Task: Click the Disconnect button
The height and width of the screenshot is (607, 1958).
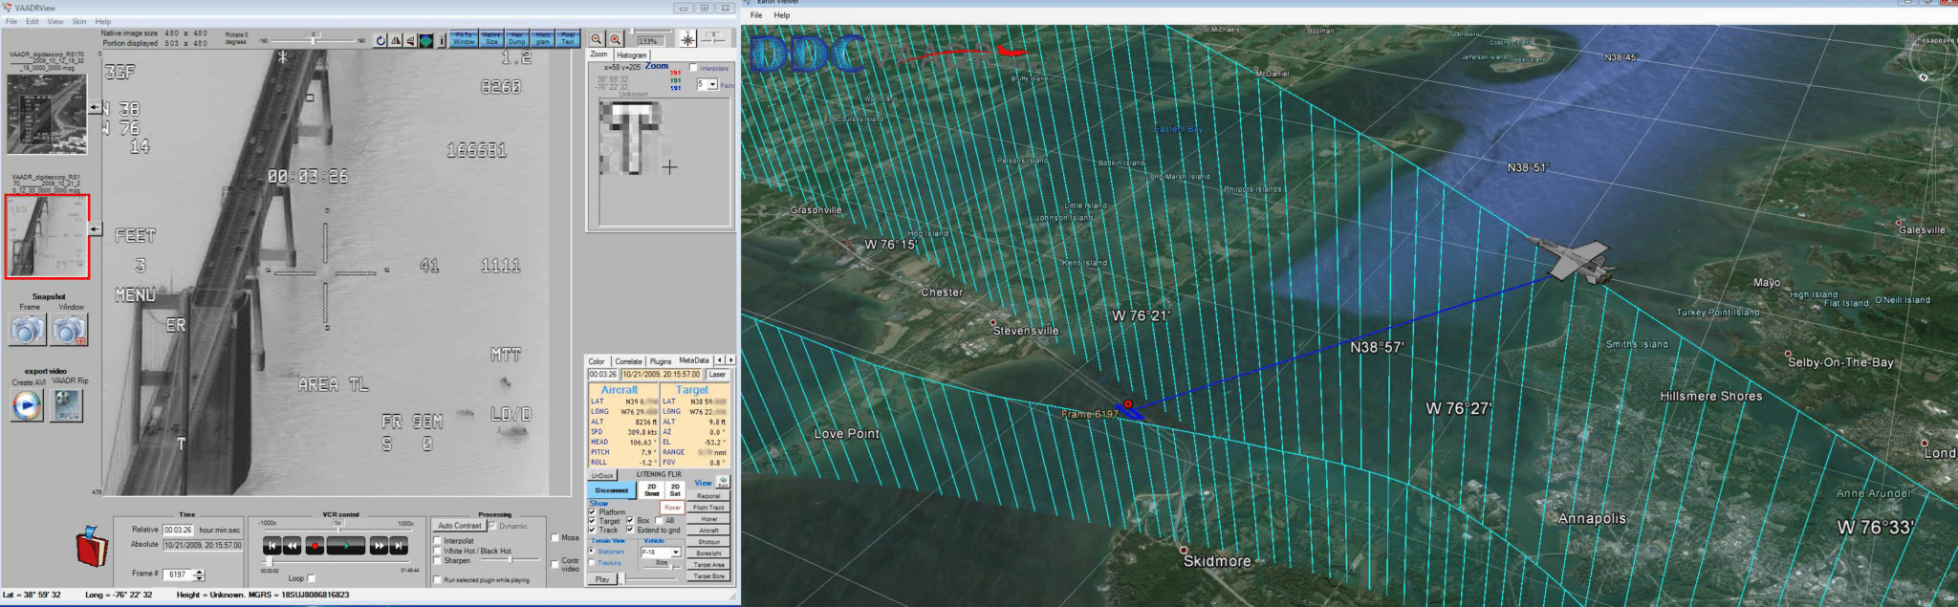Action: tap(611, 490)
